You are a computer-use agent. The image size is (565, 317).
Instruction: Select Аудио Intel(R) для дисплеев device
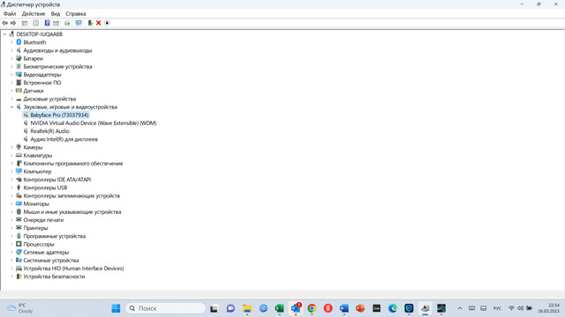pyautogui.click(x=64, y=139)
